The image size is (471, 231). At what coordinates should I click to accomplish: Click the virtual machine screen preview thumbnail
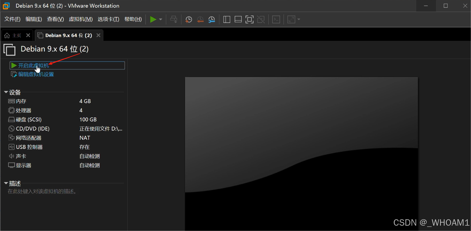(301, 154)
